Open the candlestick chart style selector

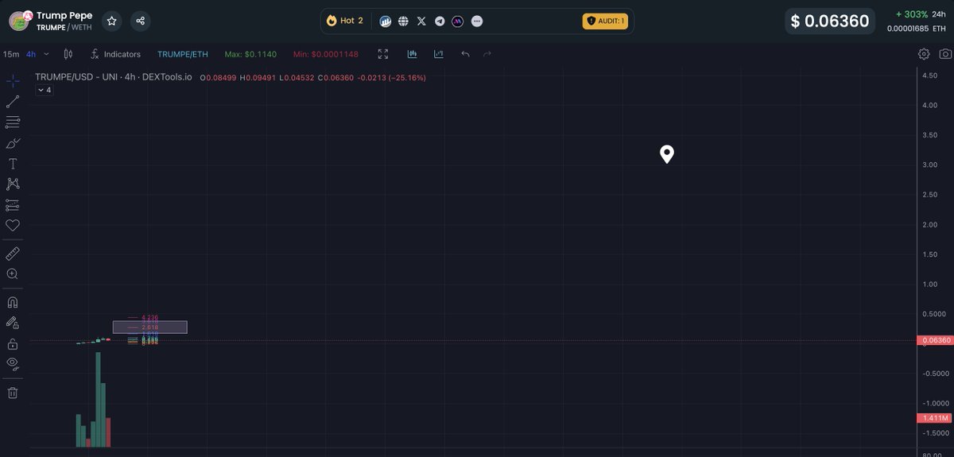68,54
